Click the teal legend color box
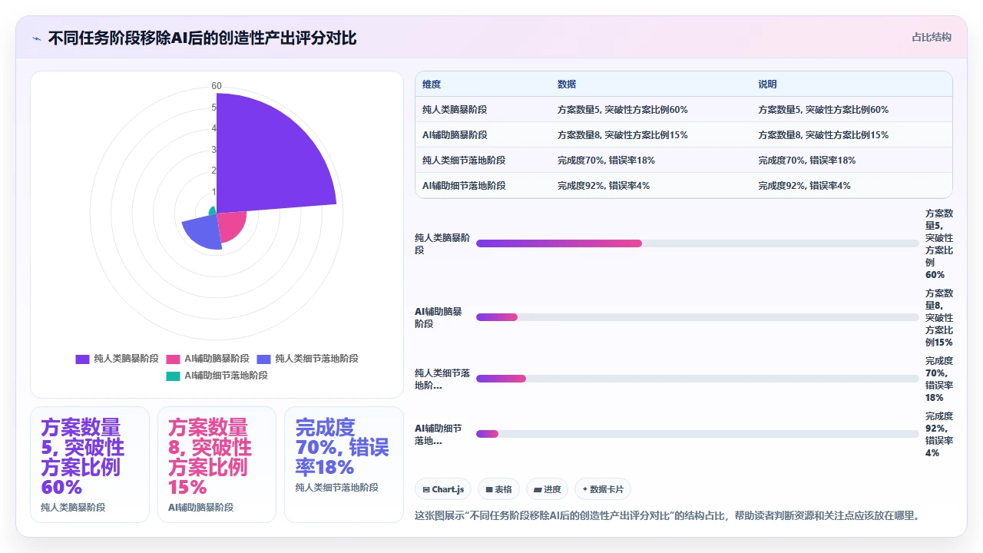983x553 pixels. (173, 376)
